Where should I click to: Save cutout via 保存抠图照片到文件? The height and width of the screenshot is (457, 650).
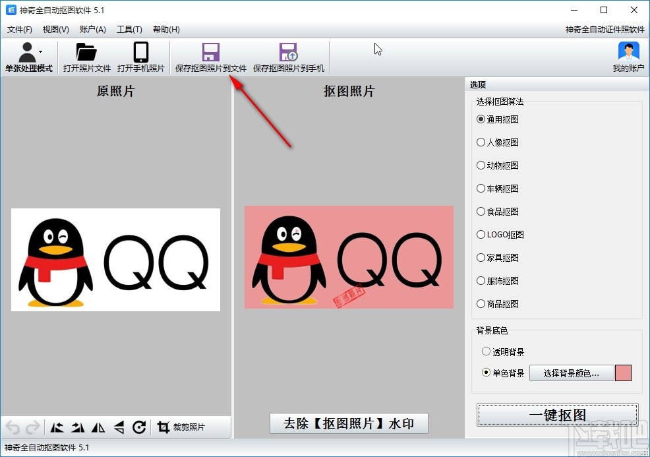point(210,57)
